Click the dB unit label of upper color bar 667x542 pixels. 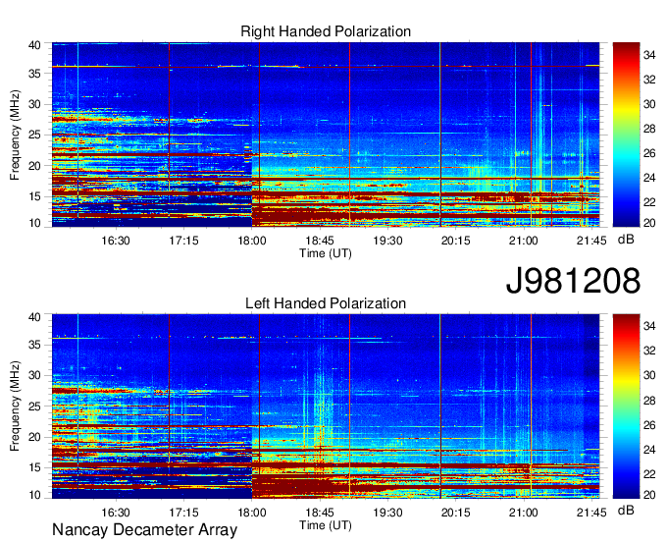tap(626, 240)
